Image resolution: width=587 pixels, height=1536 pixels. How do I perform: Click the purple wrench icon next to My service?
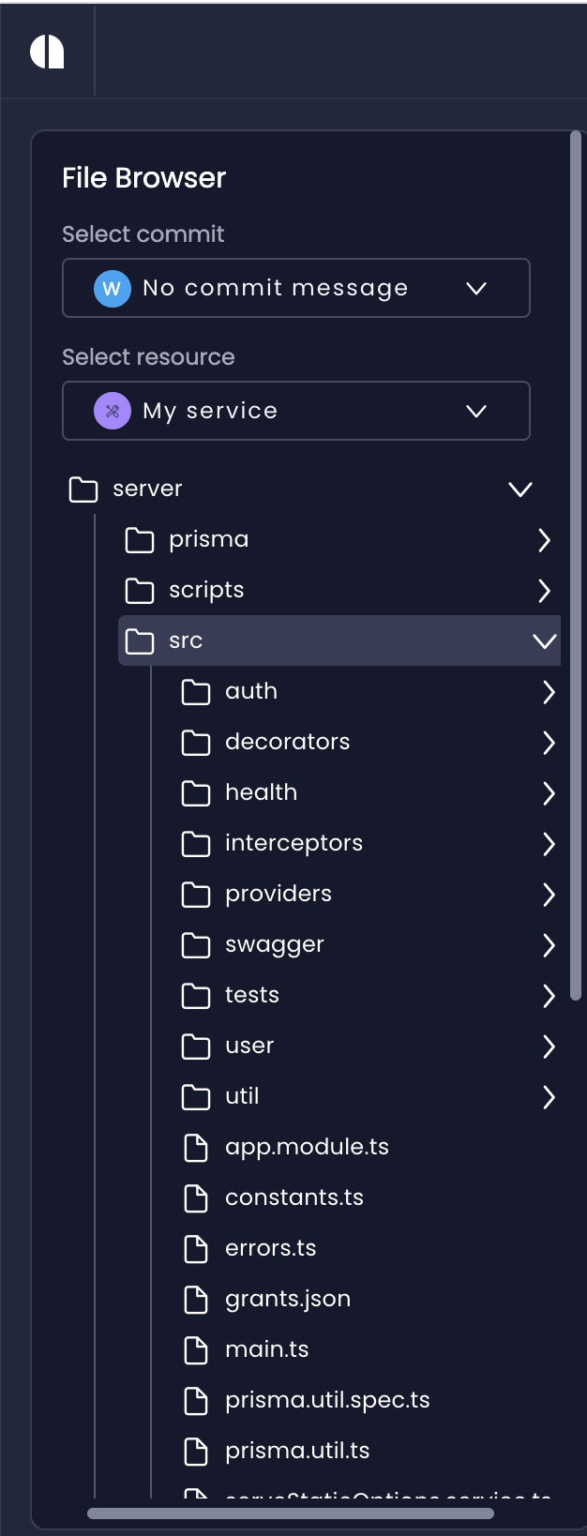click(x=112, y=411)
